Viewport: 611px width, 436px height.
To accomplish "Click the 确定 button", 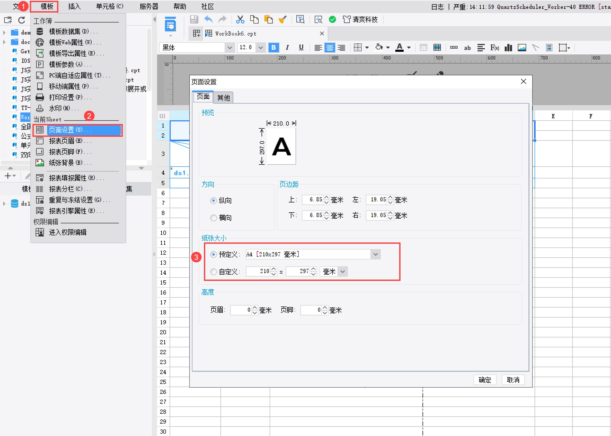I will tap(485, 380).
